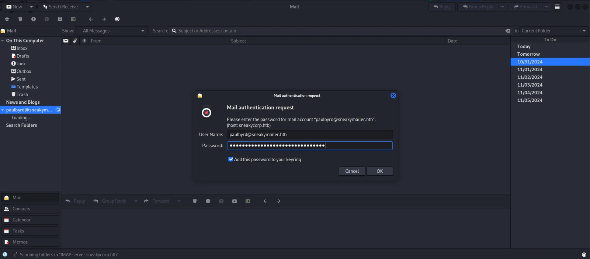Open the New button dropdown arrow

(31, 7)
